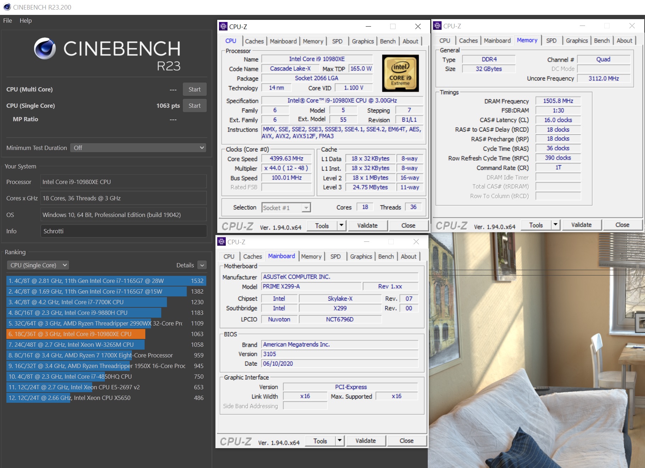Select highlighted i9-10980XE ranking row
Viewport: 645px width, 468px height.
pos(106,334)
